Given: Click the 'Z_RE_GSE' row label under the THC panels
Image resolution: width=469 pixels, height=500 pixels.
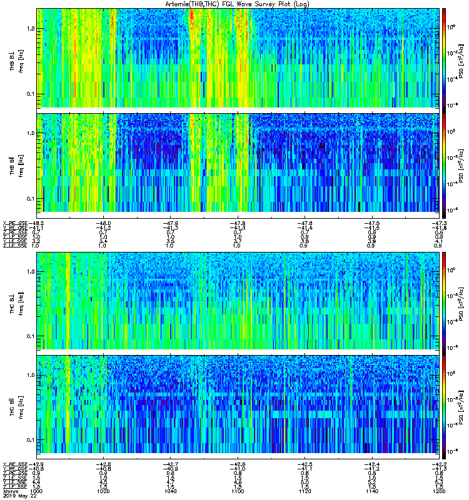Looking at the screenshot, I should pyautogui.click(x=15, y=473).
